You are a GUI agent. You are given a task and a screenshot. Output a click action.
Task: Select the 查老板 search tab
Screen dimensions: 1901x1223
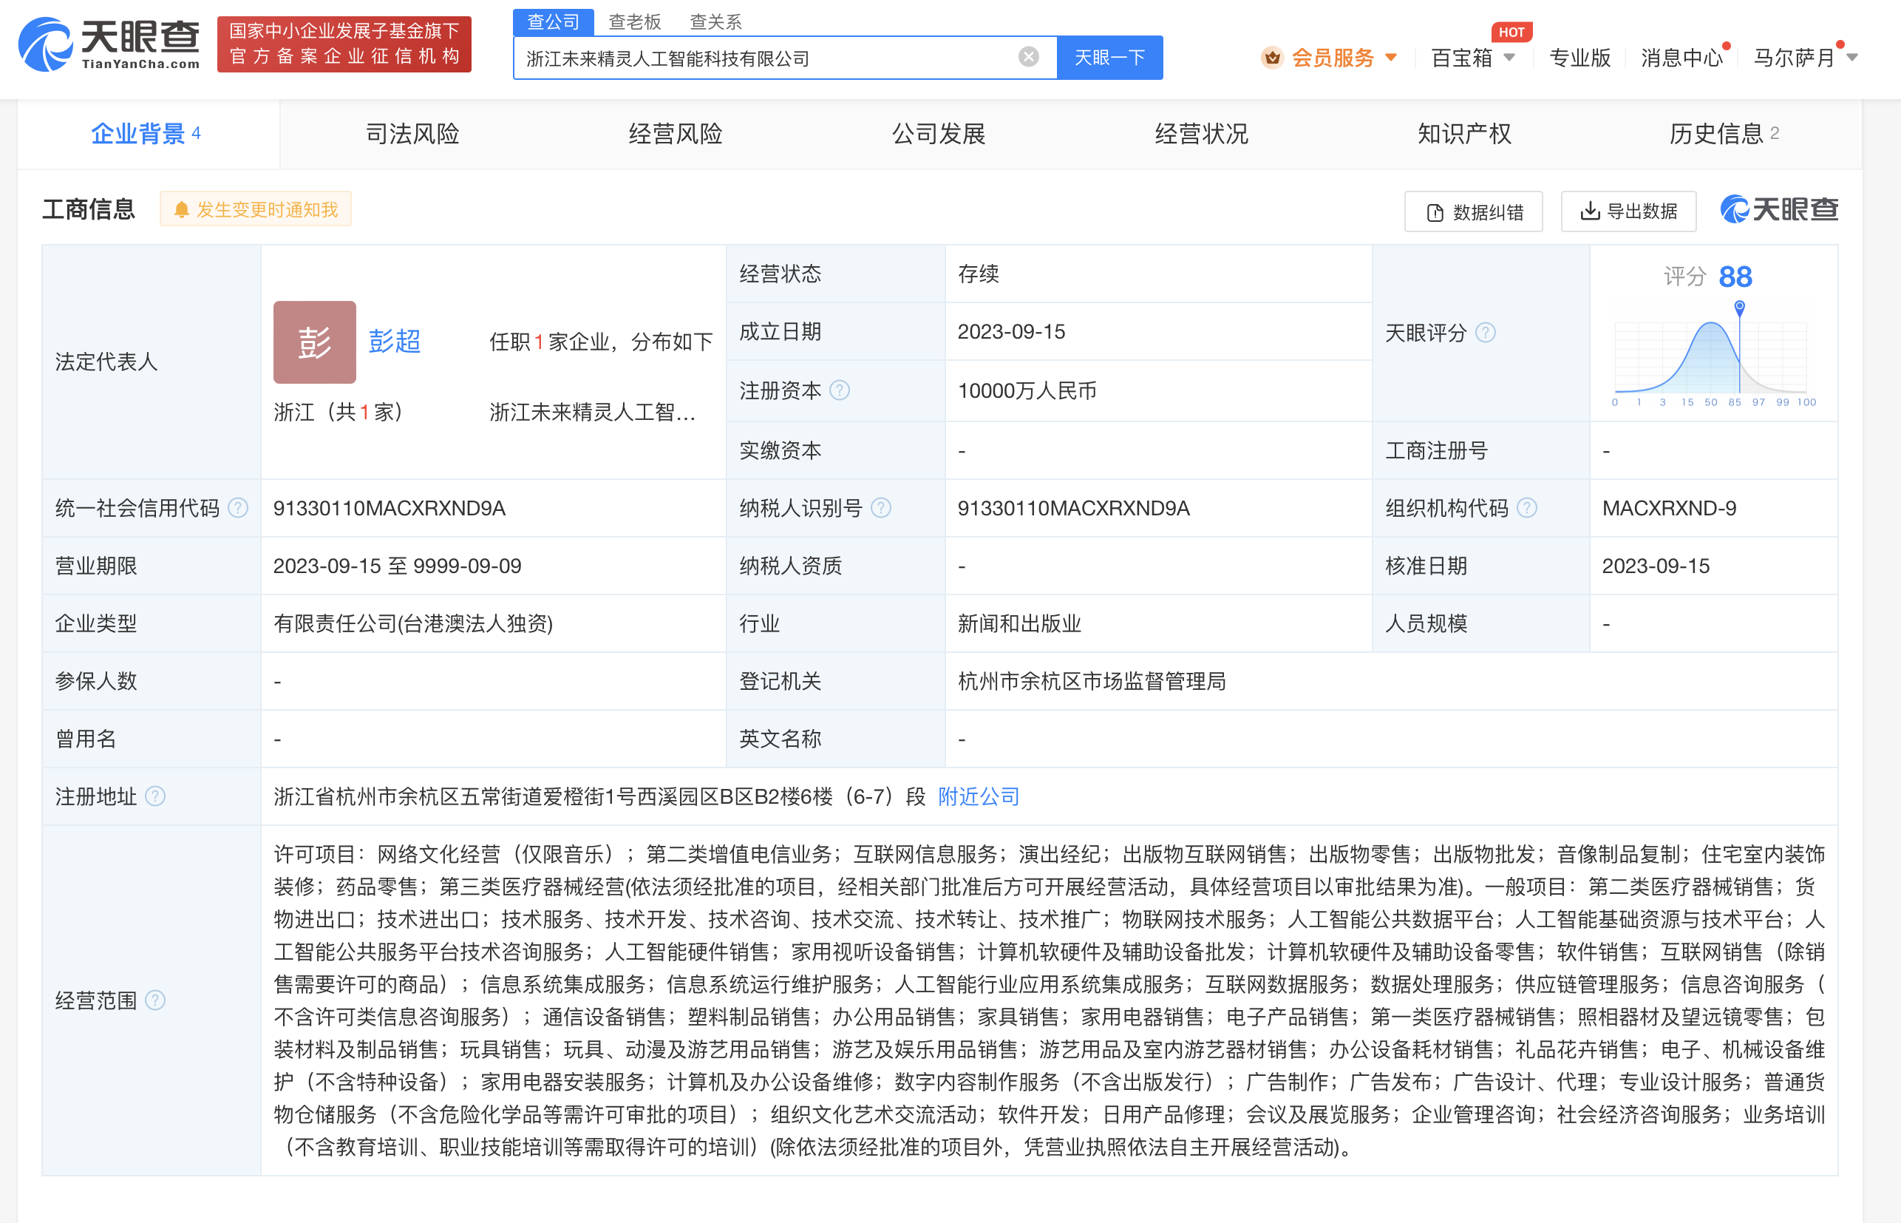pyautogui.click(x=634, y=21)
